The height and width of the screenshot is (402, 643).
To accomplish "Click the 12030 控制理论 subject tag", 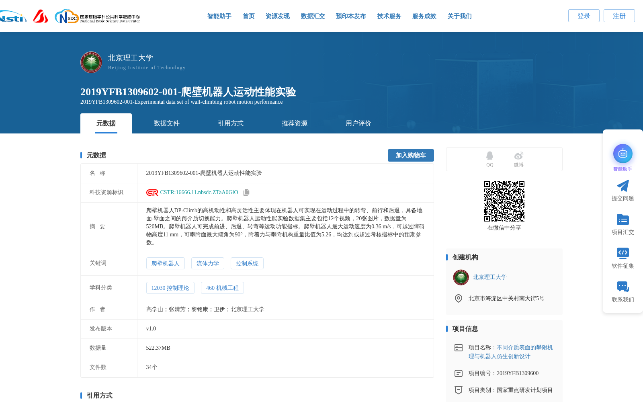I will 170,288.
